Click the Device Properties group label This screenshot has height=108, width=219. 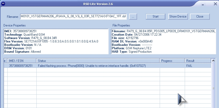coord(14,25)
